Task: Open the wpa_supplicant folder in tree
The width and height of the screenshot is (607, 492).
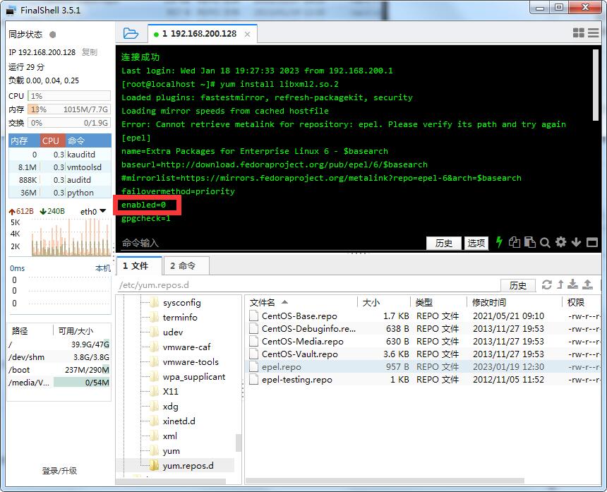Action: pyautogui.click(x=194, y=377)
